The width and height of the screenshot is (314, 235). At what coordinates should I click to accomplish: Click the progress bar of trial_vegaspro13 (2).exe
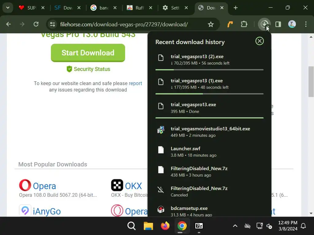(209, 70)
